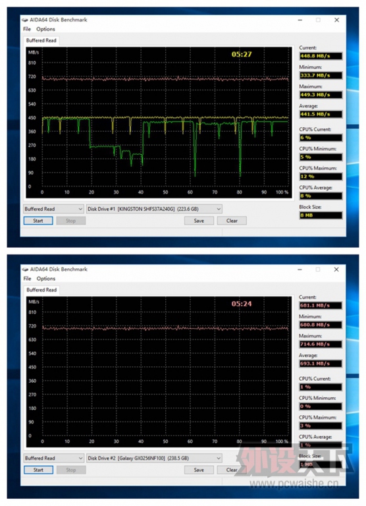The height and width of the screenshot is (506, 366).
Task: Save the Kingston benchmark results
Action: [199, 221]
